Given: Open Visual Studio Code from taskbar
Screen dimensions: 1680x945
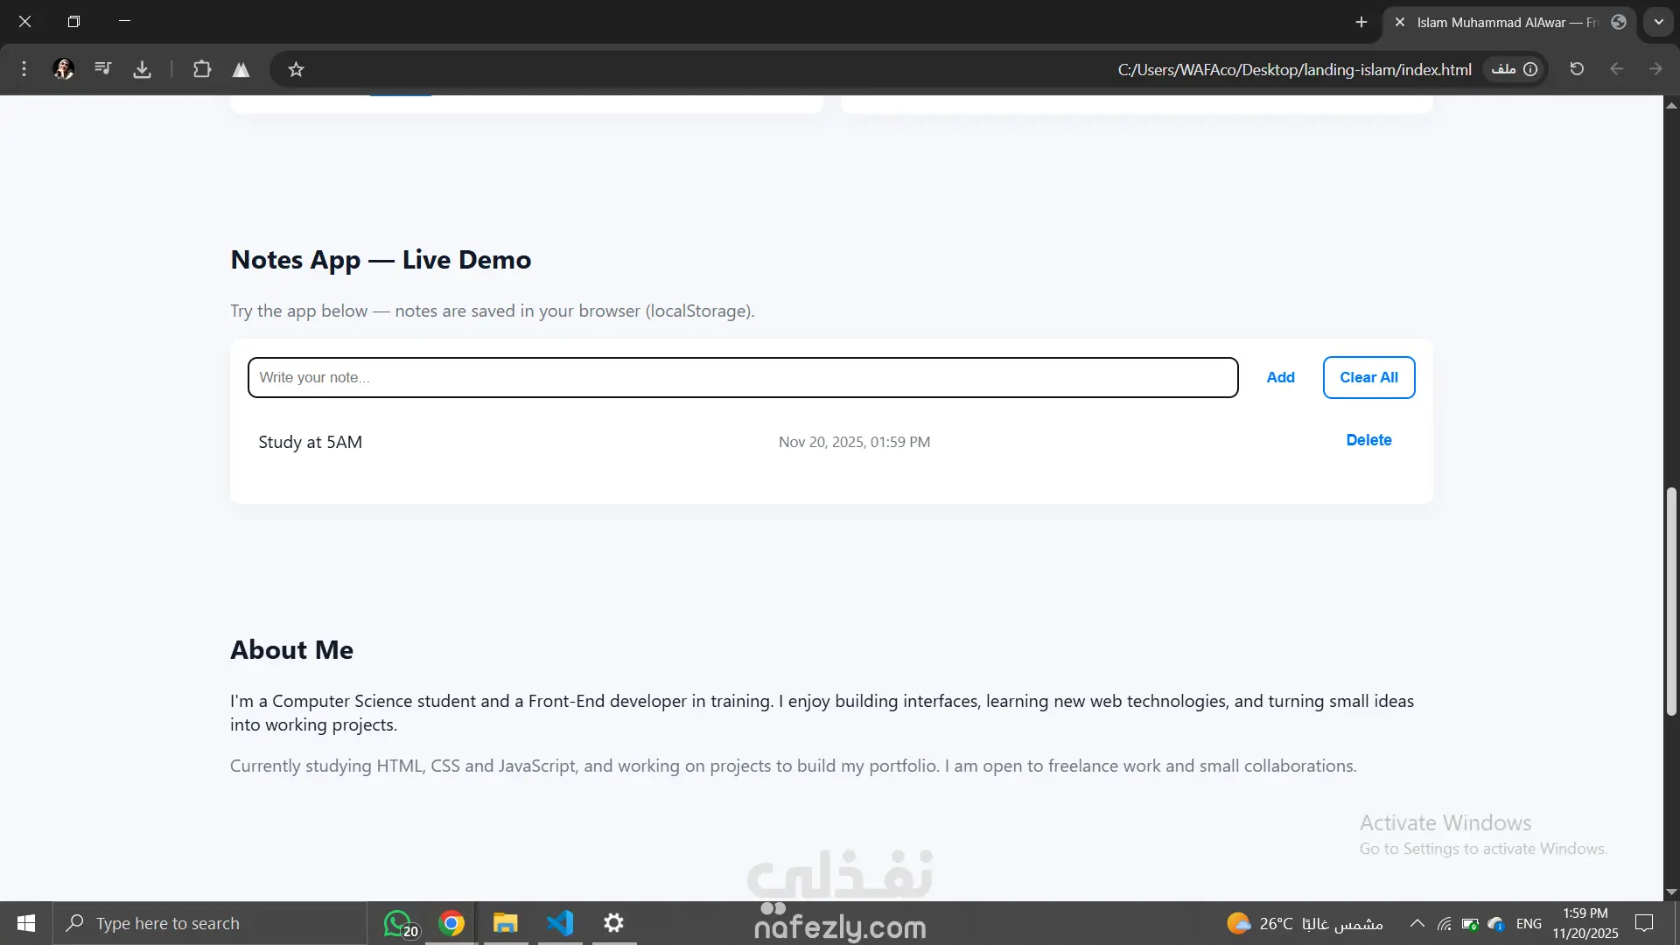Looking at the screenshot, I should (x=560, y=923).
